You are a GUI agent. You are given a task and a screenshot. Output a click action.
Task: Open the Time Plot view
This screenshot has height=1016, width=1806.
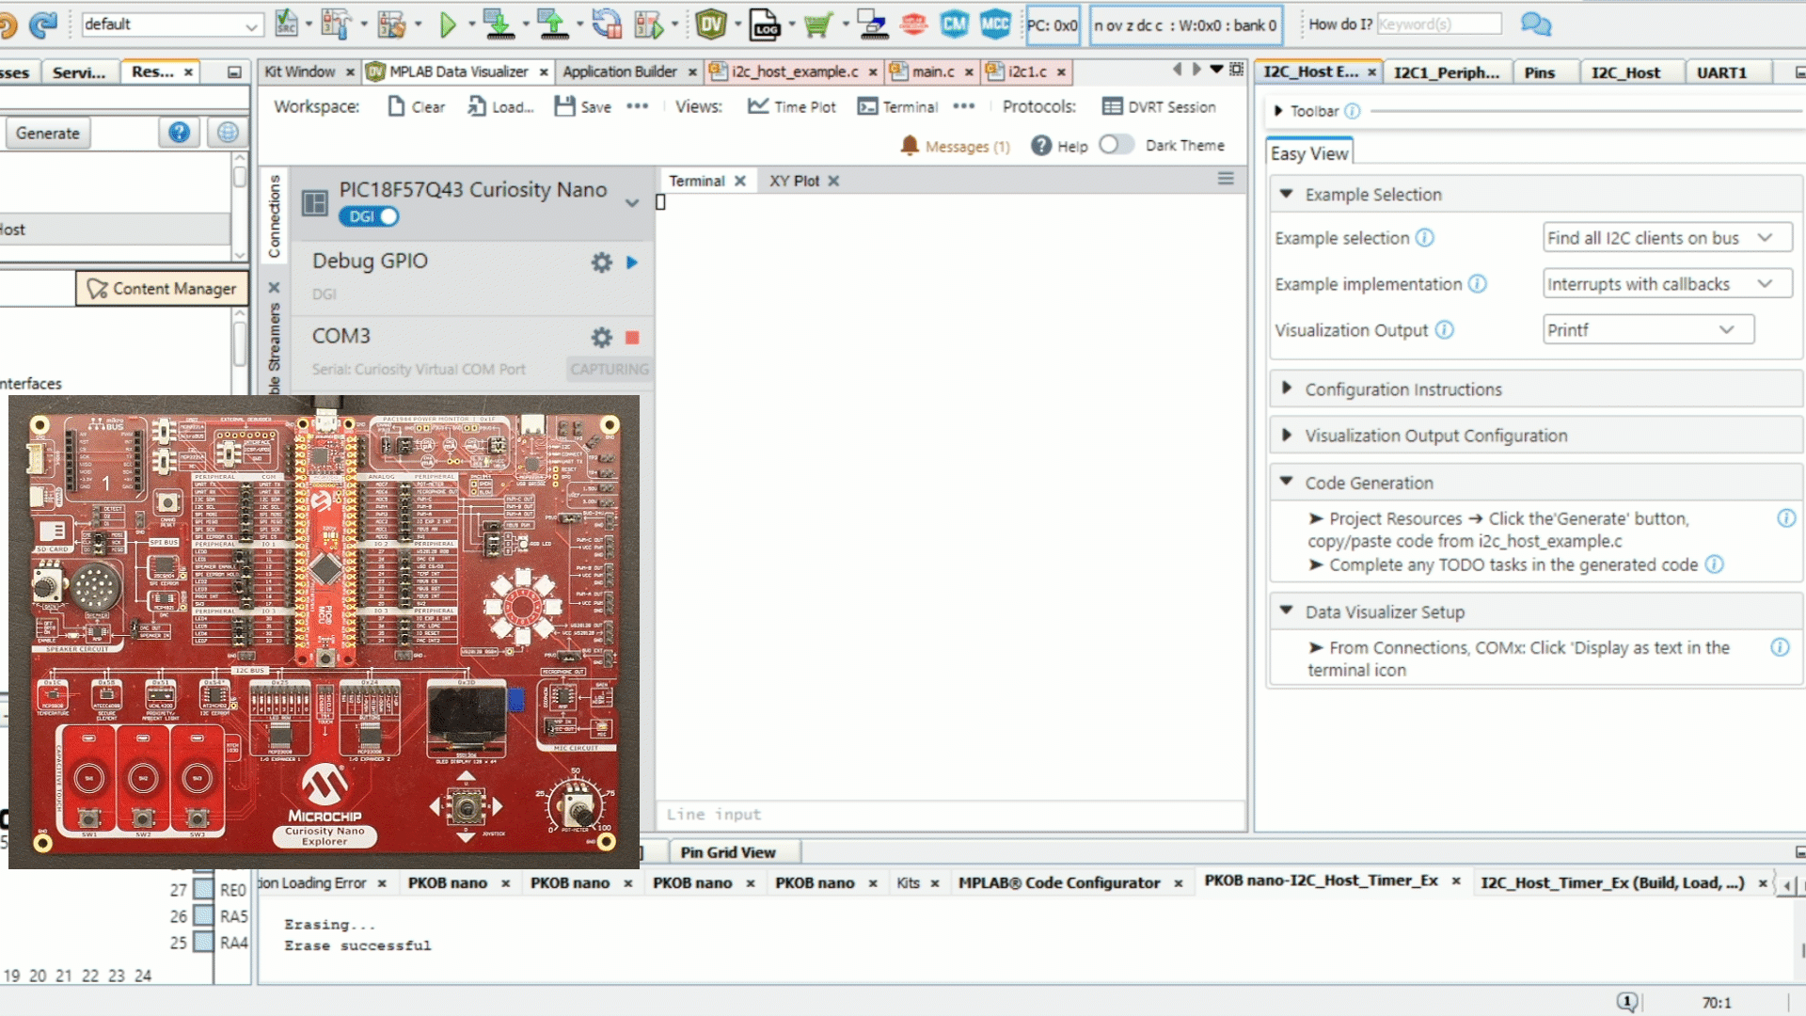[x=791, y=106]
